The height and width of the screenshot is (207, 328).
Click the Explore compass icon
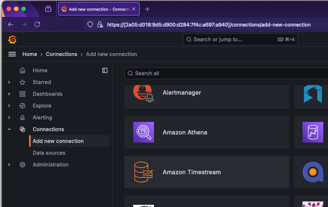point(23,106)
